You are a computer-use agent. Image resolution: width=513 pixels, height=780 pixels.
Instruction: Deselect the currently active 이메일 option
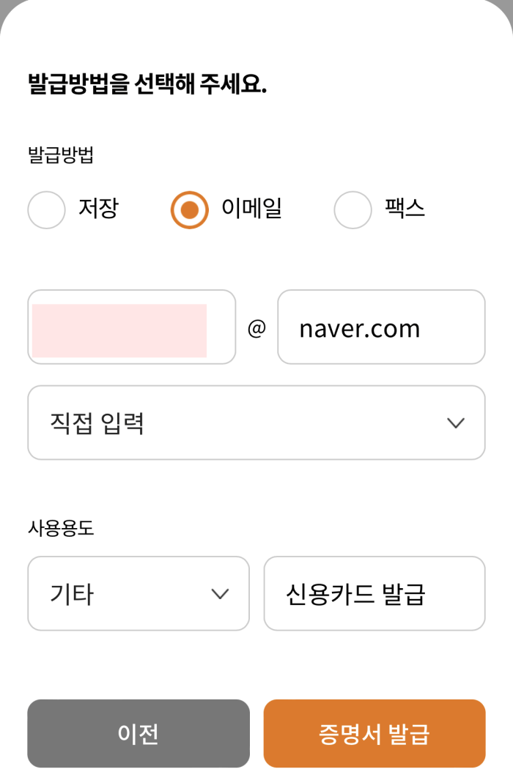[189, 210]
